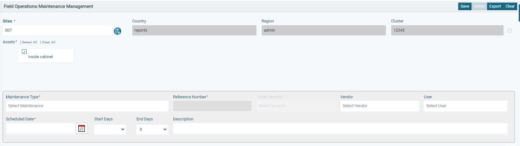This screenshot has height=146, width=520.
Task: Click the Select All assets link
Action: tap(30, 42)
